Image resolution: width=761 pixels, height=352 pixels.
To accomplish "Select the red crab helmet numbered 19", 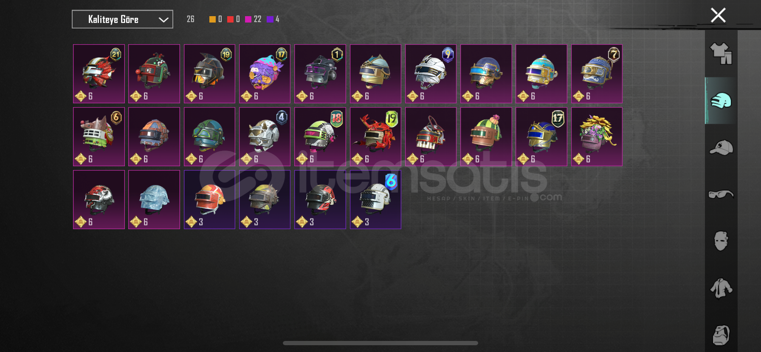I will tap(375, 136).
